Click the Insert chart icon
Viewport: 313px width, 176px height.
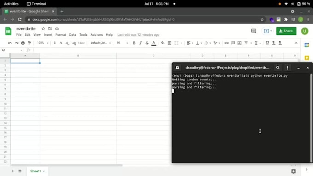239,43
